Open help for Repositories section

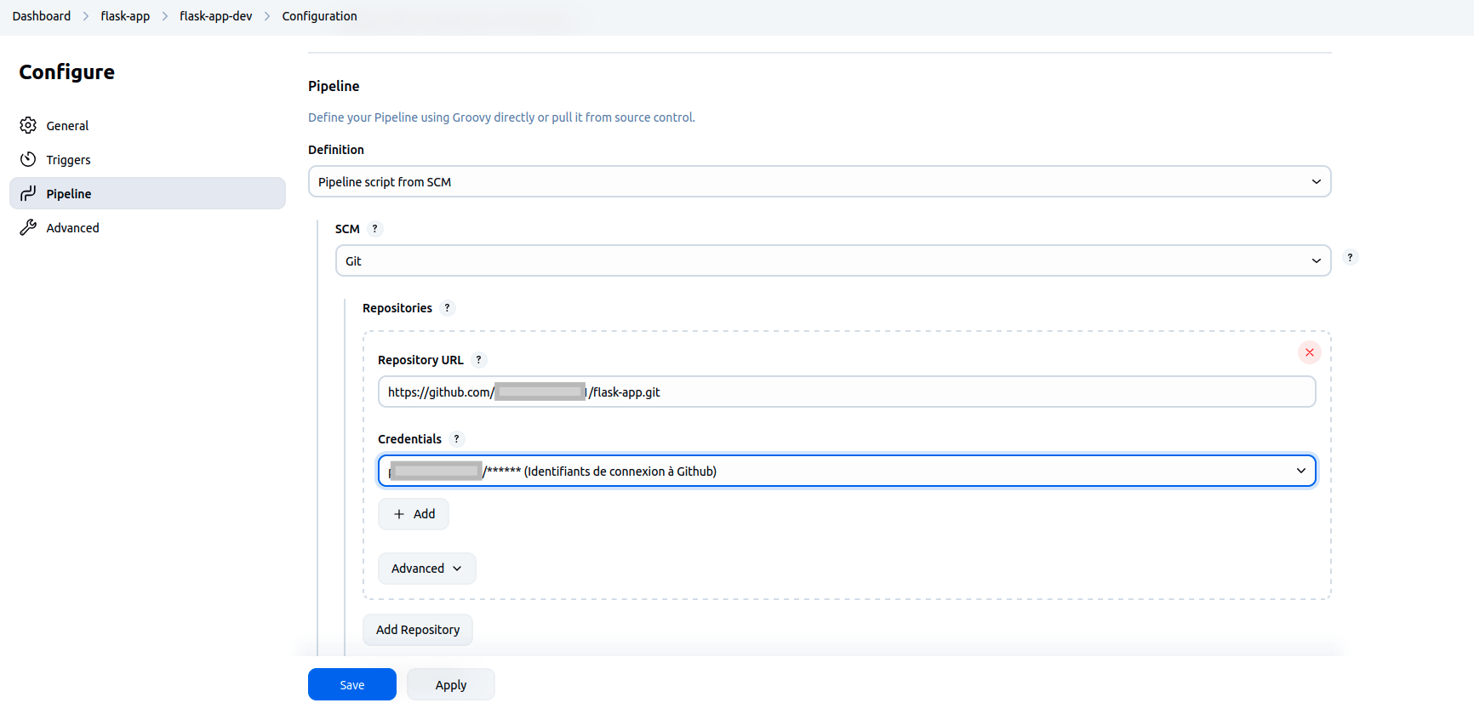click(x=447, y=308)
